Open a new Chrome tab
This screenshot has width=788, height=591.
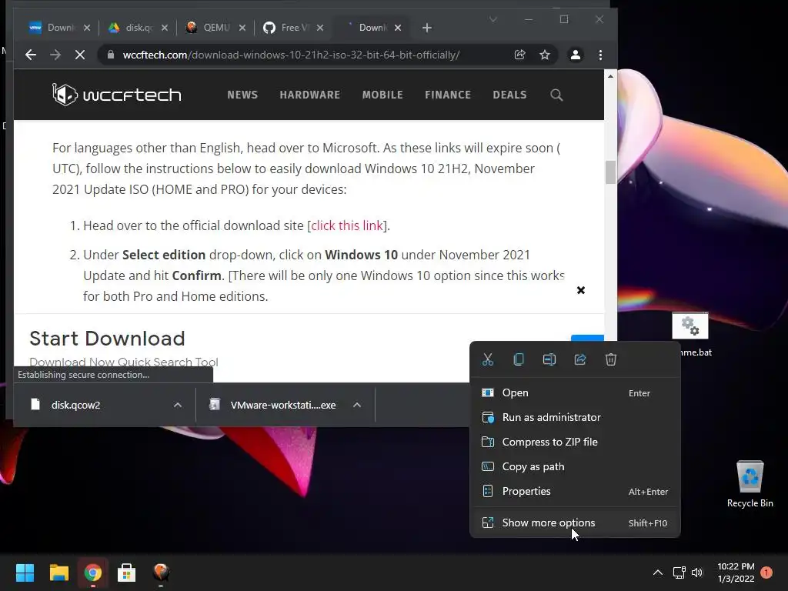pyautogui.click(x=426, y=28)
